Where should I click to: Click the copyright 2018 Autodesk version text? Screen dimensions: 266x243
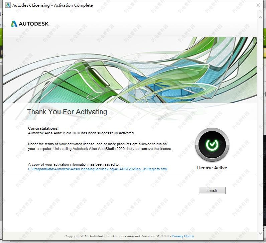coord(117,236)
